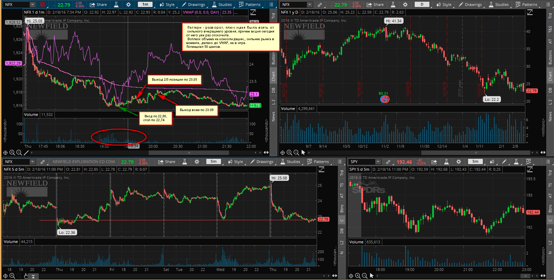Click the SPY symbol input field

362,162
